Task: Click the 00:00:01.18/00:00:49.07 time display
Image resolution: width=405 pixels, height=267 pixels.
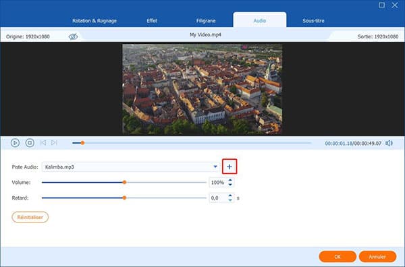Action: tap(353, 143)
